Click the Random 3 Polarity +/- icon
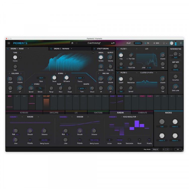189x189 pixels. point(149,140)
